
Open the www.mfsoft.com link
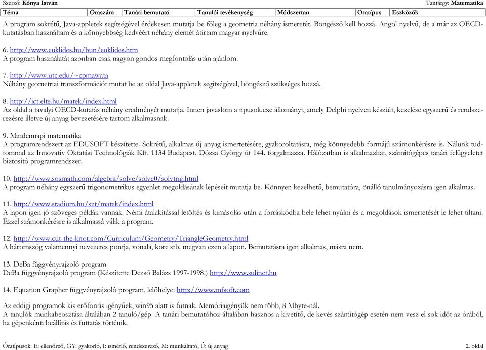click(x=213, y=290)
